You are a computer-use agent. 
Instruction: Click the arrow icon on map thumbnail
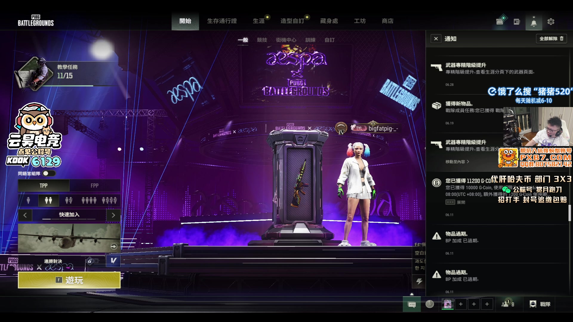click(x=114, y=246)
